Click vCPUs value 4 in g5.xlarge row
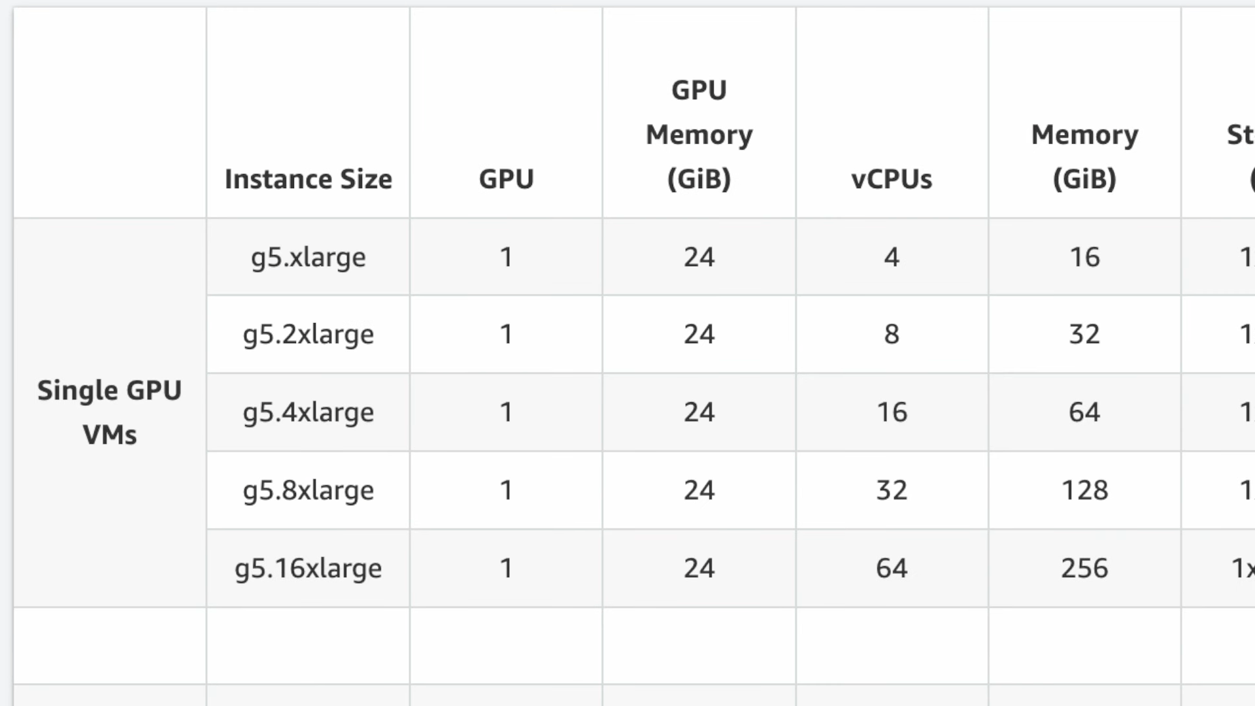The width and height of the screenshot is (1255, 706). [892, 257]
